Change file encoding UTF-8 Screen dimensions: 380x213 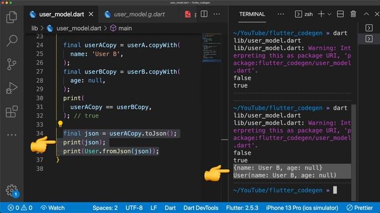(x=134, y=208)
